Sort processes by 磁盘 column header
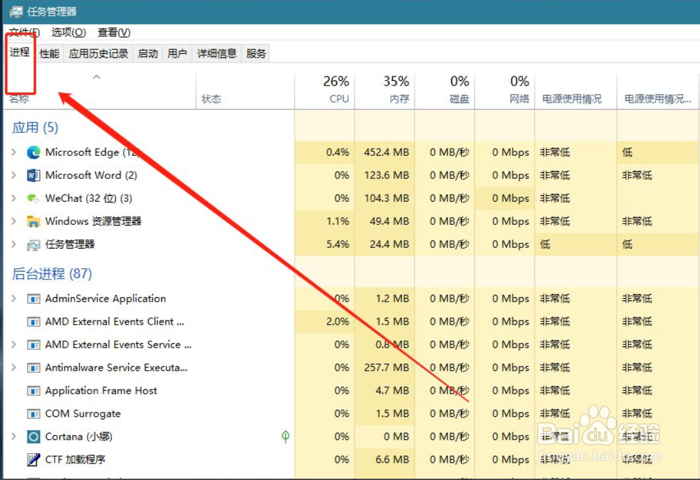Image resolution: width=700 pixels, height=480 pixels. [445, 91]
